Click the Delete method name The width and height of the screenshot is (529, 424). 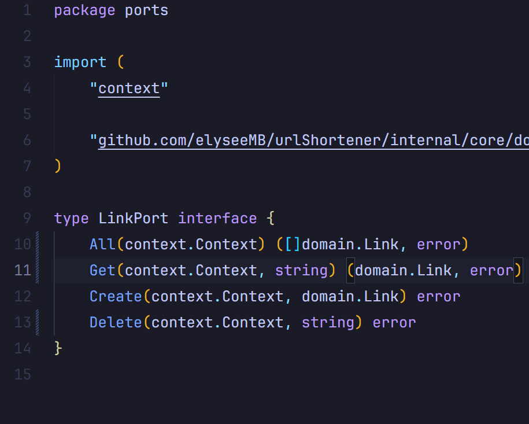click(116, 323)
